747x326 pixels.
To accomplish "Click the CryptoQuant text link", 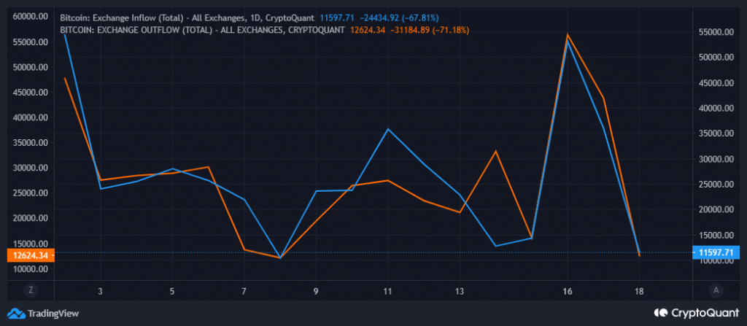I will [x=704, y=313].
